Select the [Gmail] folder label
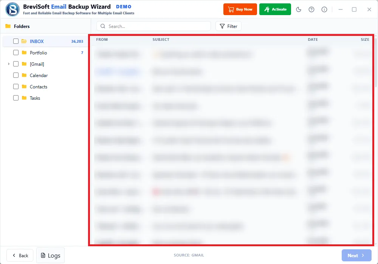The height and width of the screenshot is (264, 378). pyautogui.click(x=37, y=64)
